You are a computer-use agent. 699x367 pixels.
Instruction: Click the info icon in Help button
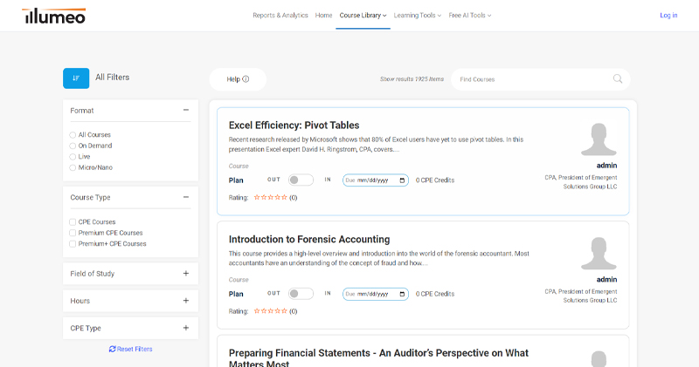(x=246, y=79)
